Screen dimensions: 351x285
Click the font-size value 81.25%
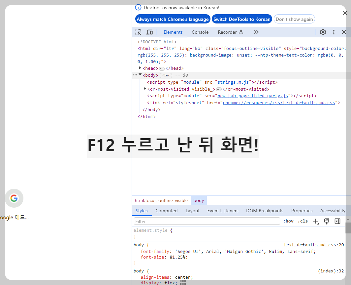click(178, 257)
